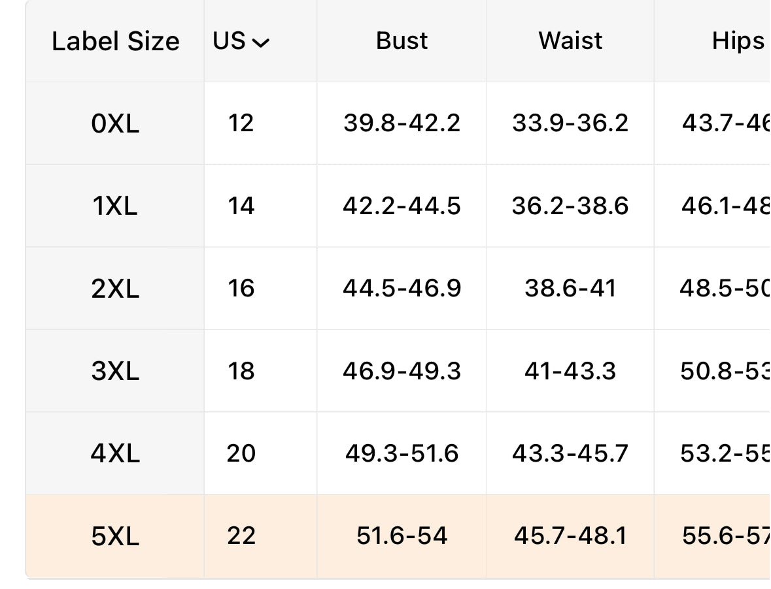Click US size 16 cell
This screenshot has width=771, height=589.
241,288
